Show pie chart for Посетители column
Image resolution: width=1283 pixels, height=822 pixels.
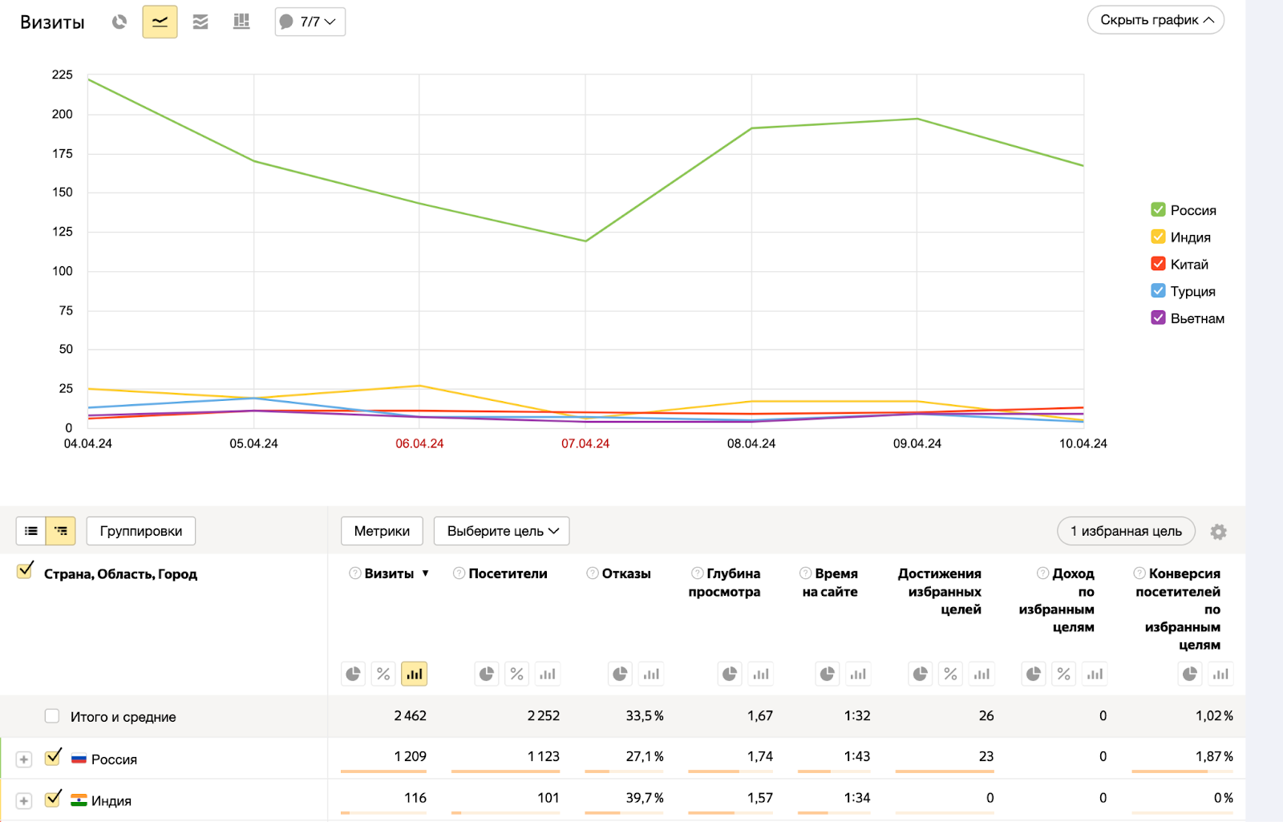click(487, 674)
